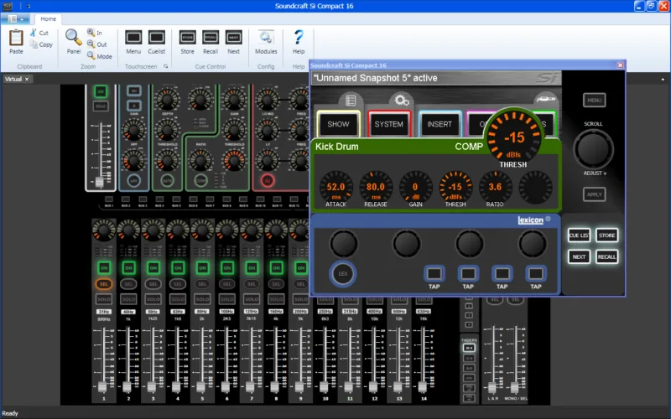Open the touchscreen Menu ribbon icon
The image size is (671, 419).
coord(133,37)
